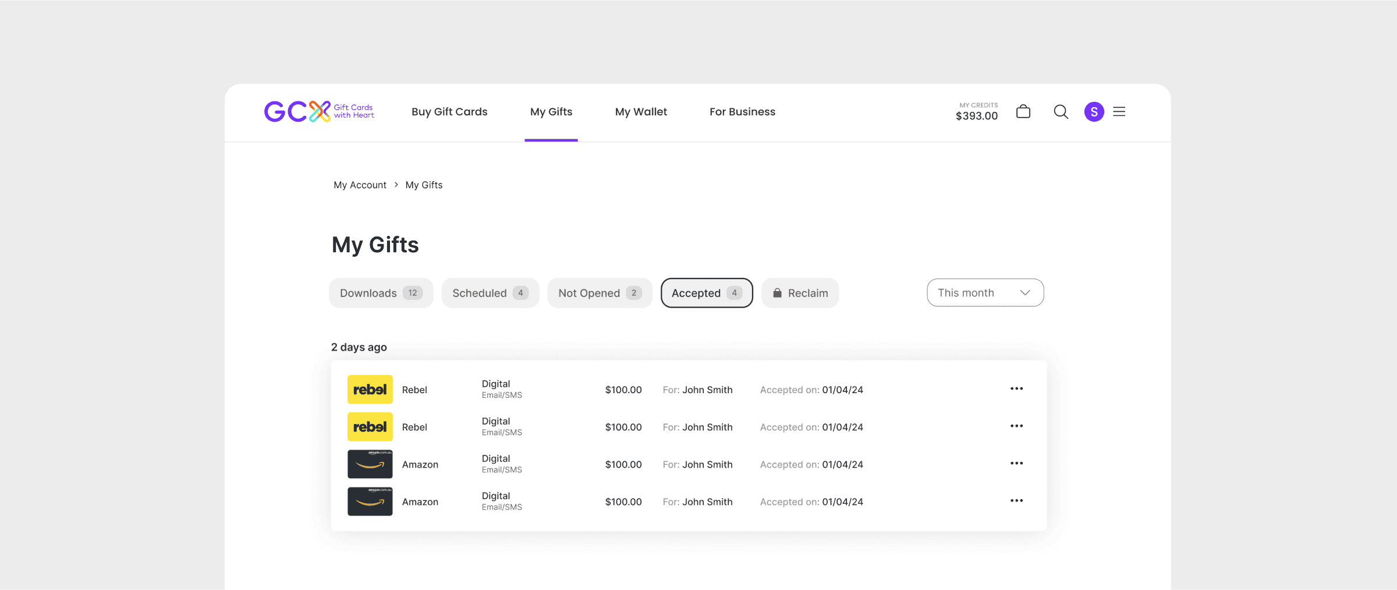The width and height of the screenshot is (1397, 590).
Task: Open the hamburger menu icon
Action: [x=1119, y=111]
